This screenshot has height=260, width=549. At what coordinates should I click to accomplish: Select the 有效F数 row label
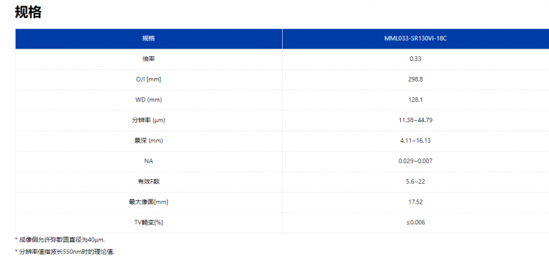point(148,182)
